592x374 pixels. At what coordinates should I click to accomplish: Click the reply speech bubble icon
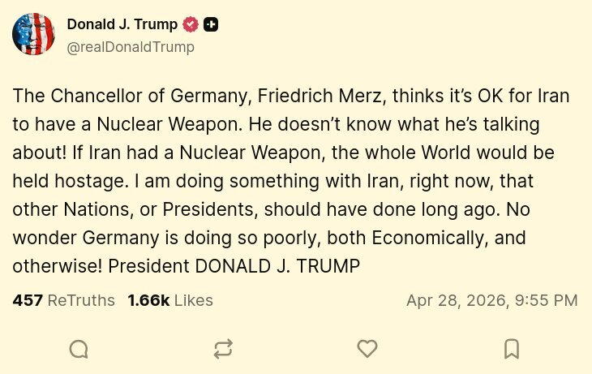pyautogui.click(x=79, y=349)
